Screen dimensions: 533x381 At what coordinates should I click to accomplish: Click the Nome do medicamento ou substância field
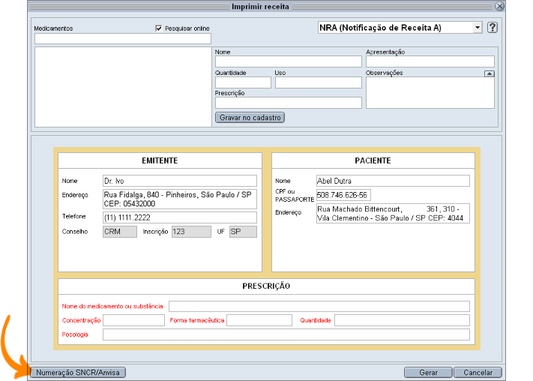(319, 306)
